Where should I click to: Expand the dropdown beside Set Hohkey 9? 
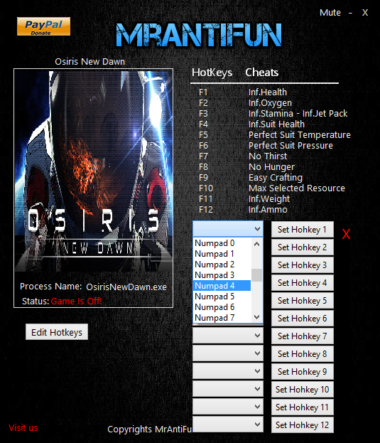click(228, 371)
